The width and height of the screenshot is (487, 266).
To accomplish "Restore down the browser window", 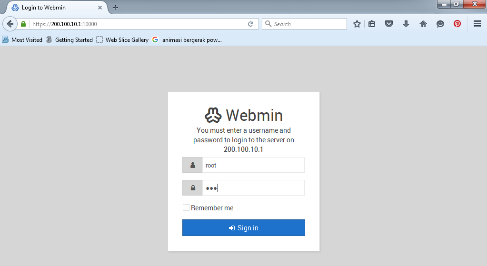I will (457, 4).
